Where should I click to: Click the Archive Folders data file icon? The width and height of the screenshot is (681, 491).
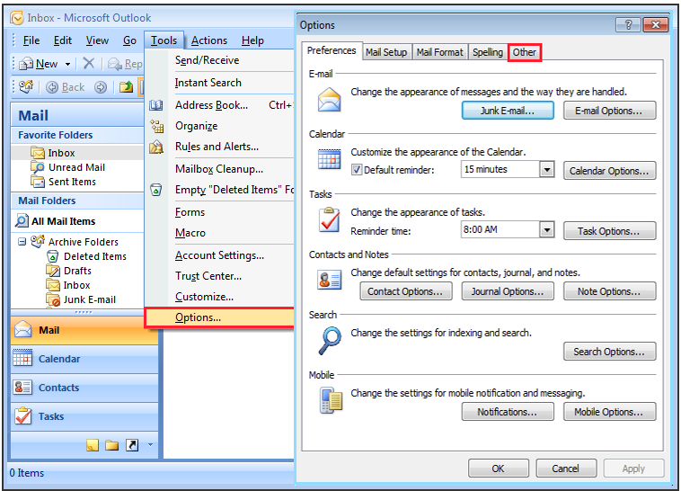pos(38,240)
